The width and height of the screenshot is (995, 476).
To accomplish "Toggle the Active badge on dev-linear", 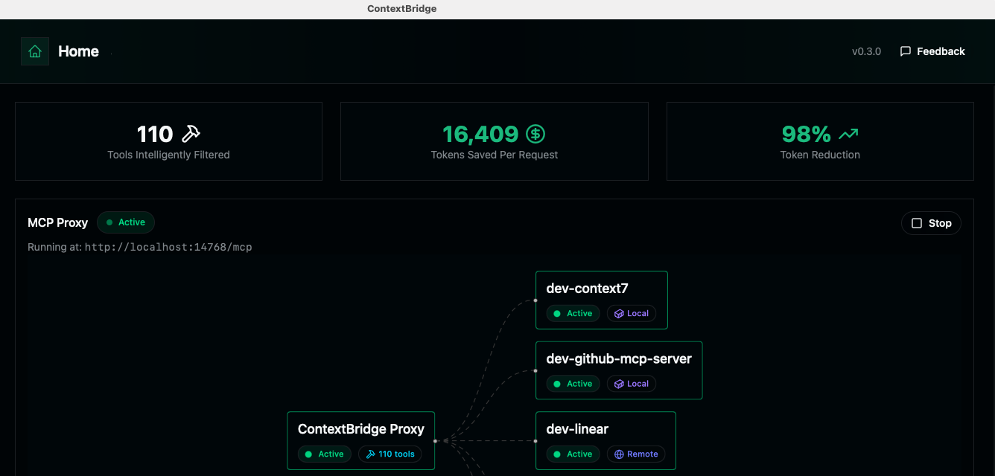I will pos(572,454).
